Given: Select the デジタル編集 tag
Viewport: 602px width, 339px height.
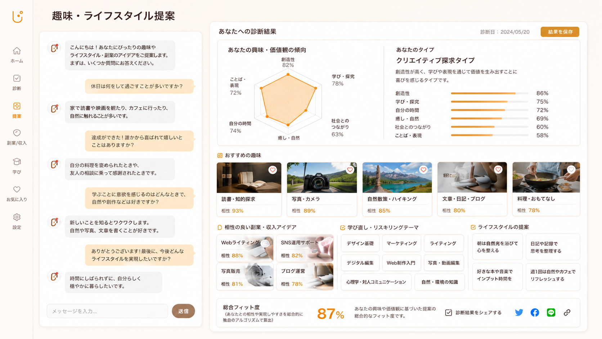Looking at the screenshot, I should 360,263.
